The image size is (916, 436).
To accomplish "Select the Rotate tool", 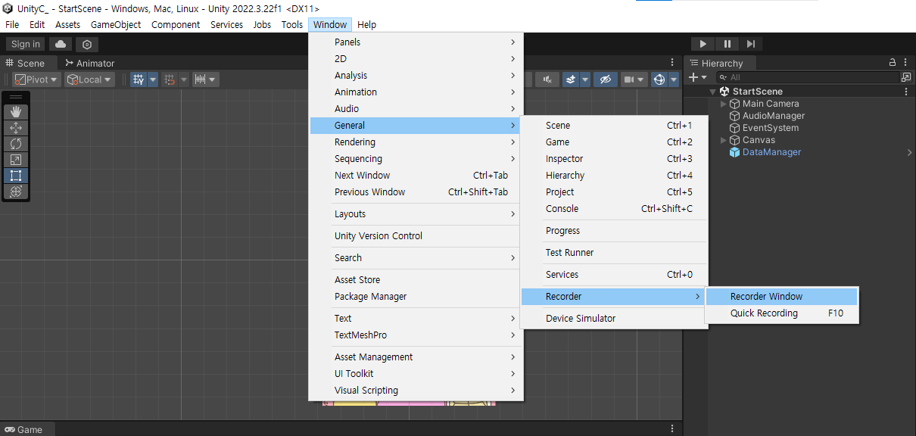I will click(x=16, y=144).
